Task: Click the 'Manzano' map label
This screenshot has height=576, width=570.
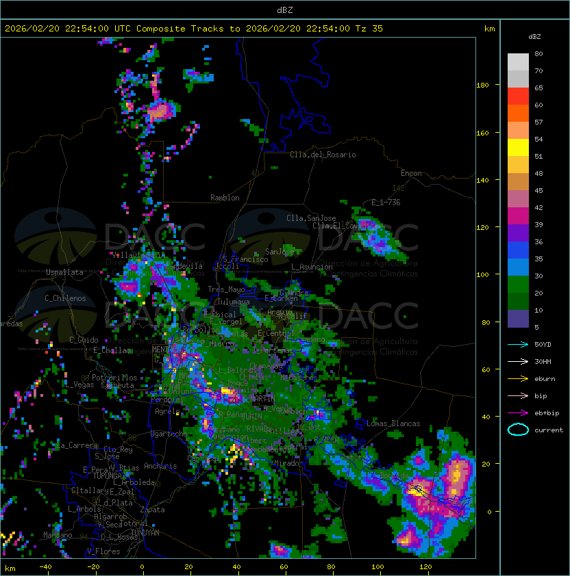Action: coord(58,535)
